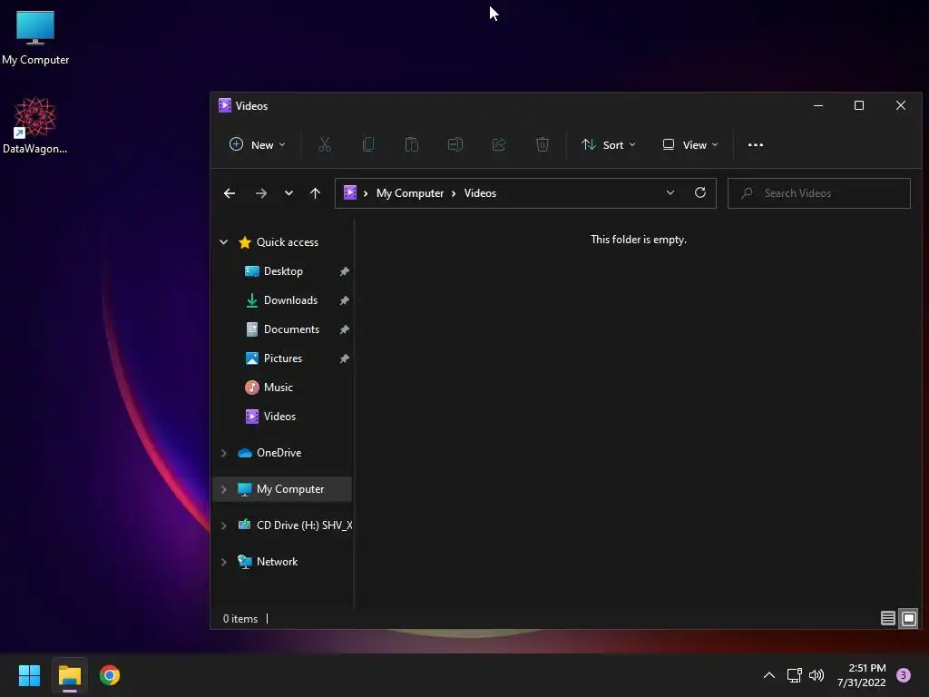
Task: Click the Videos icon in address bar
Action: 350,192
